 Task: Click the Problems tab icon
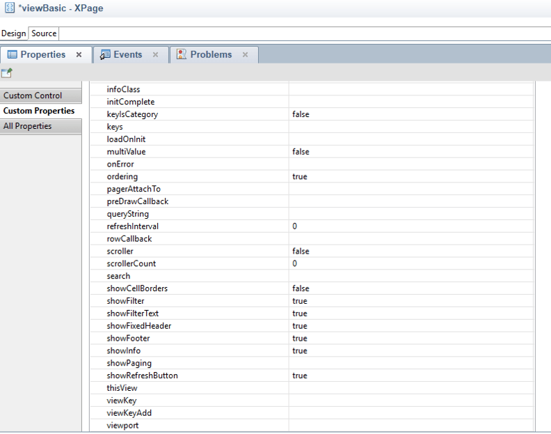(x=182, y=55)
